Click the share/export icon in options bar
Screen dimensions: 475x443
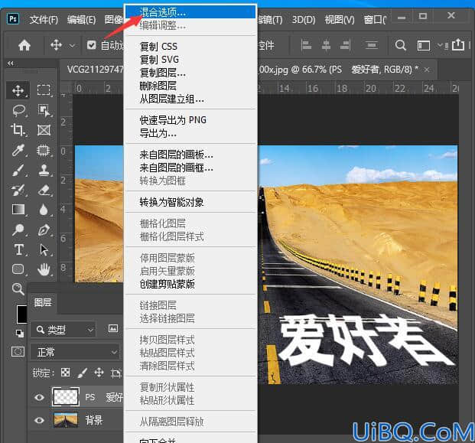[x=457, y=45]
